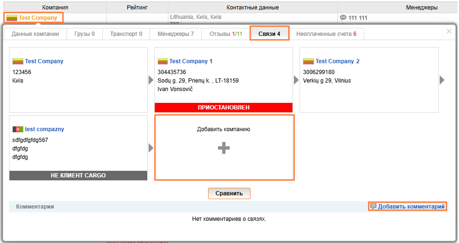
Task: Open the Отзывы tab
Action: pyautogui.click(x=225, y=34)
